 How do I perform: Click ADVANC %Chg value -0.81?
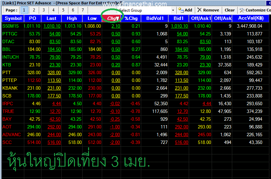(135, 135)
